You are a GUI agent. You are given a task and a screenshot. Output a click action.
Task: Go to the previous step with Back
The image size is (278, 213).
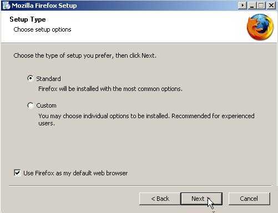[160, 199]
